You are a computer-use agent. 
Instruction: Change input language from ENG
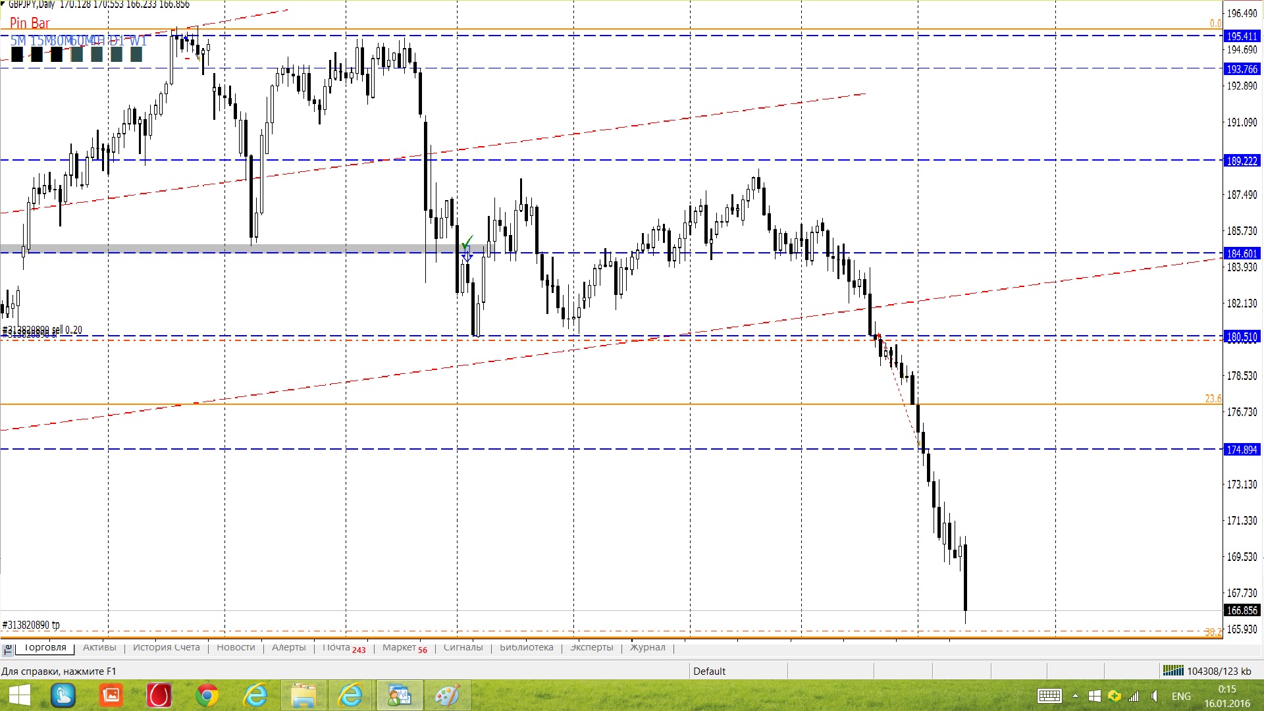coord(1181,696)
